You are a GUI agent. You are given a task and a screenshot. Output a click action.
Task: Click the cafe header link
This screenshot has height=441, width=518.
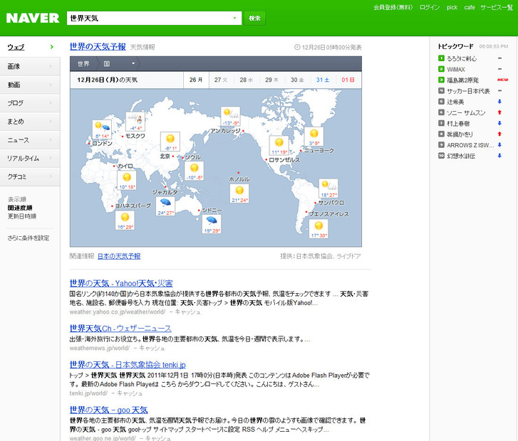coord(470,7)
